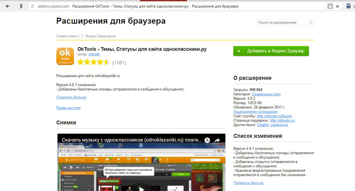Click the search field "Поиск по расширениям"
Image resolution: width=355 pixels, height=191 pixels.
tap(285, 22)
